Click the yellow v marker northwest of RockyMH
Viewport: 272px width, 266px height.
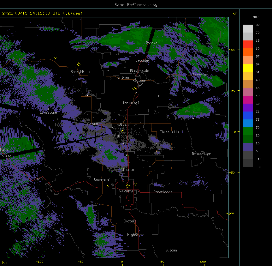(55, 58)
